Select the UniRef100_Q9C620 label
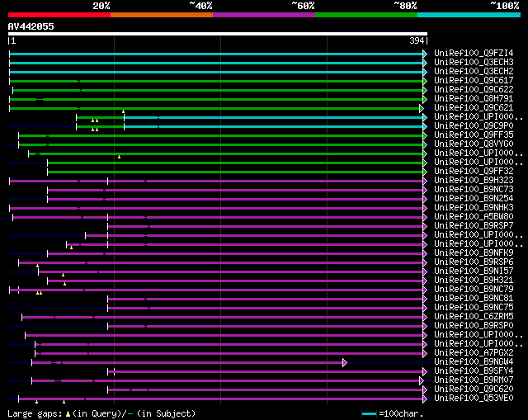Viewport: 528px width, 420px height. (474, 389)
